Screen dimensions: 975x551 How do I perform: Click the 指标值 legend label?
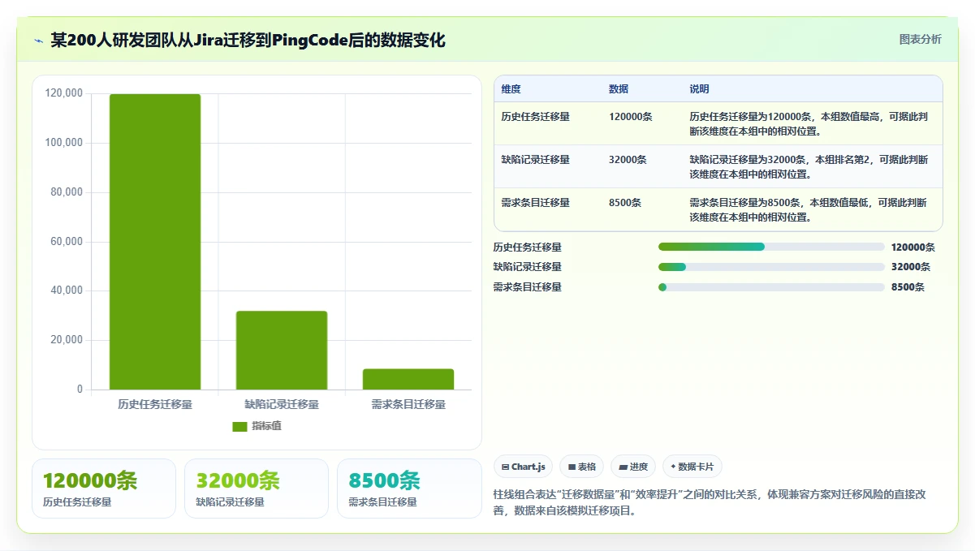point(266,426)
